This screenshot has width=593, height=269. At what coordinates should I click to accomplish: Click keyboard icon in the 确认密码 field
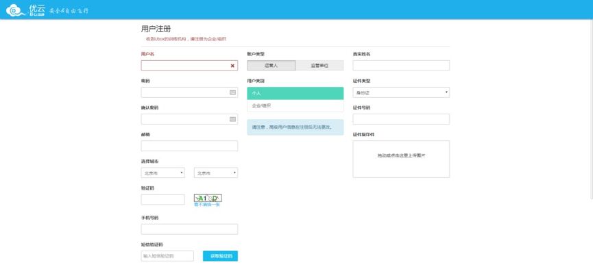coord(232,119)
